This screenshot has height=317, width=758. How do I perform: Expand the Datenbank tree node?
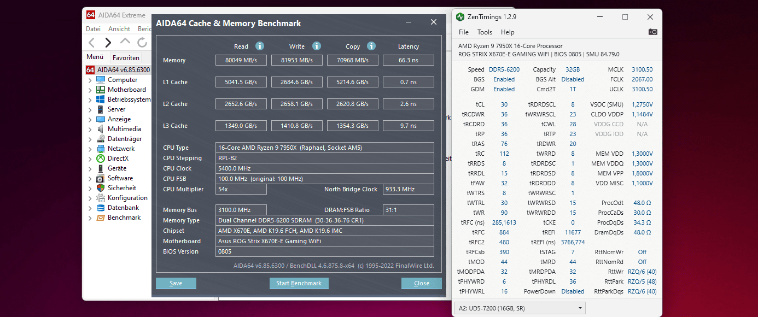click(90, 208)
